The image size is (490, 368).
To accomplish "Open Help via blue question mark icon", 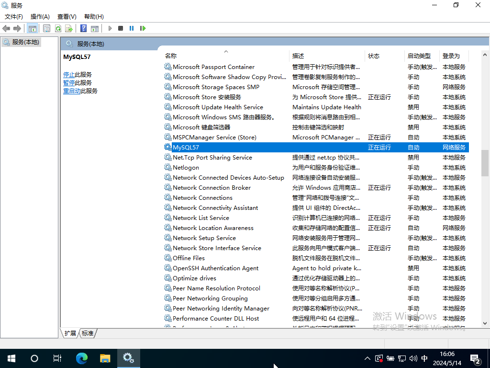I will 83,28.
